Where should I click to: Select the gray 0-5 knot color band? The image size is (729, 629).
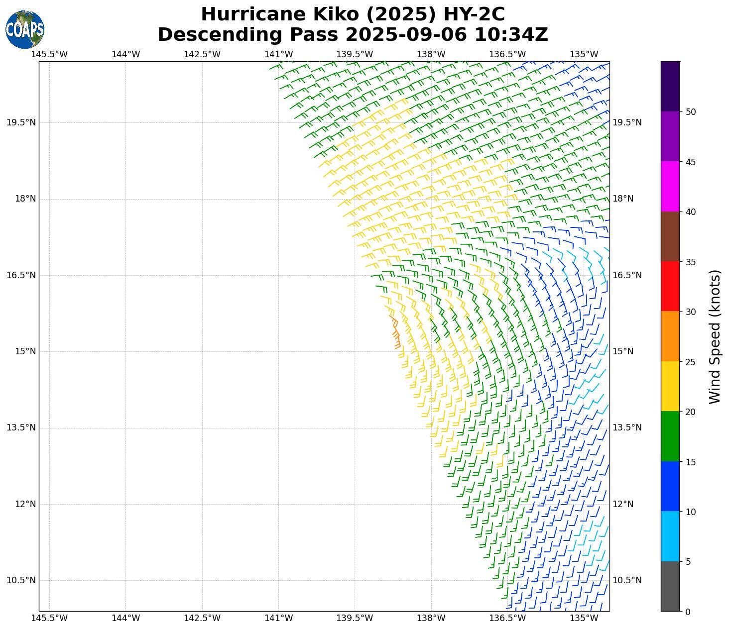coord(670,586)
